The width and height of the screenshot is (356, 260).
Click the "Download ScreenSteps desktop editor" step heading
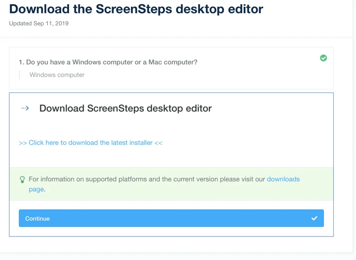tap(125, 108)
